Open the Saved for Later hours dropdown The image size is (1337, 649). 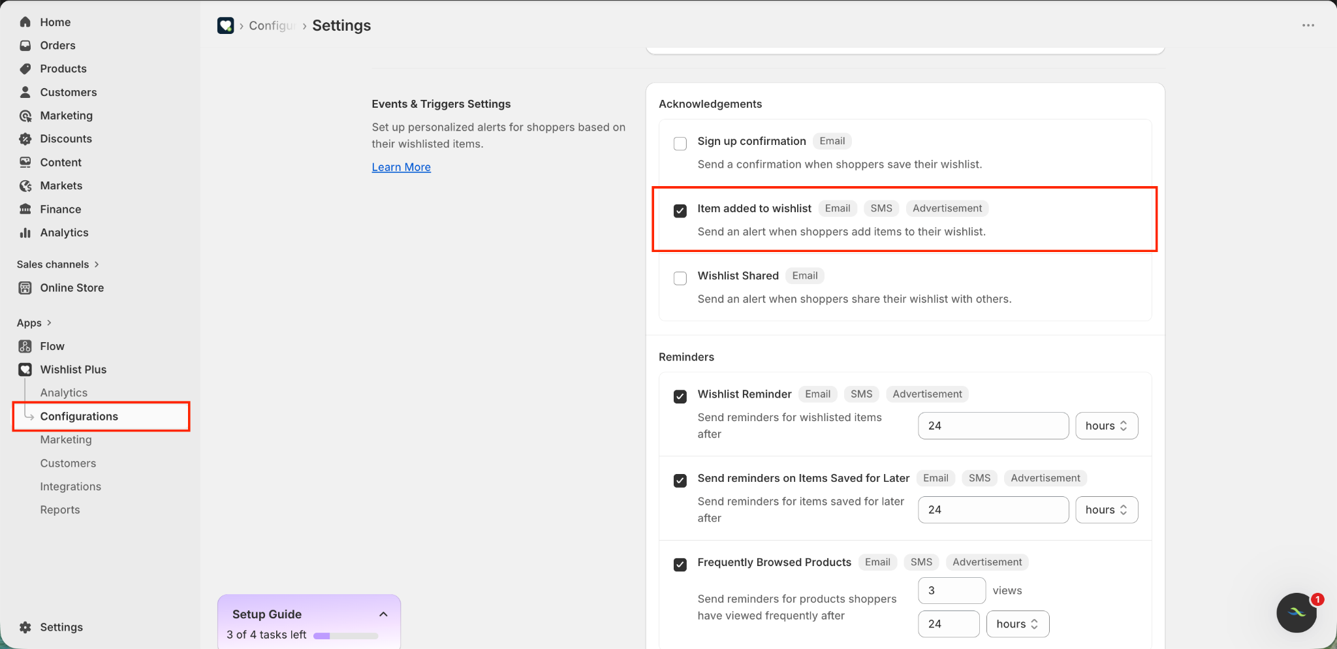click(1107, 510)
